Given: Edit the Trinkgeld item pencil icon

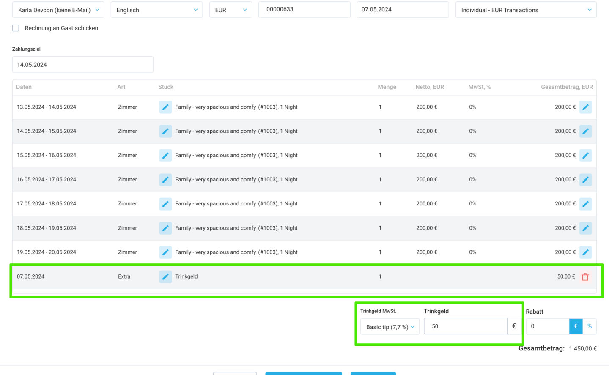Looking at the screenshot, I should tap(165, 276).
